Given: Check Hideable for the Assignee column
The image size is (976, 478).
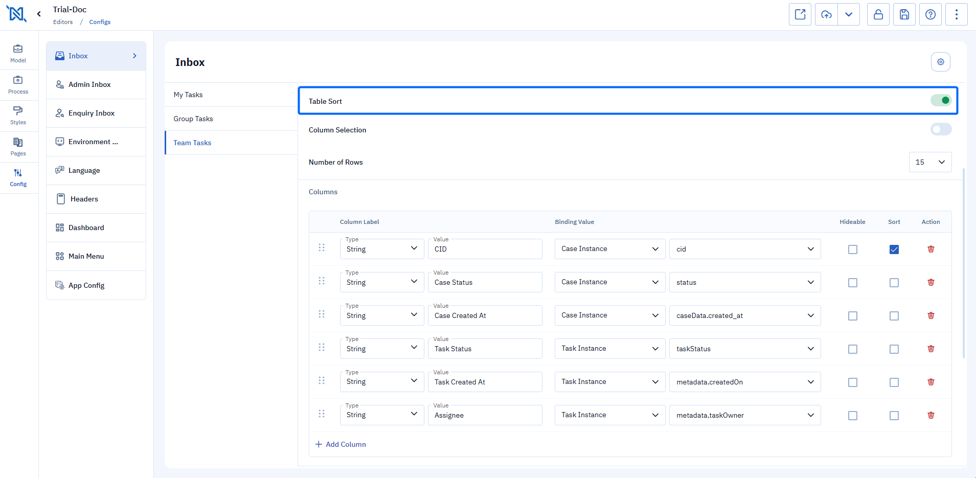Looking at the screenshot, I should (852, 416).
